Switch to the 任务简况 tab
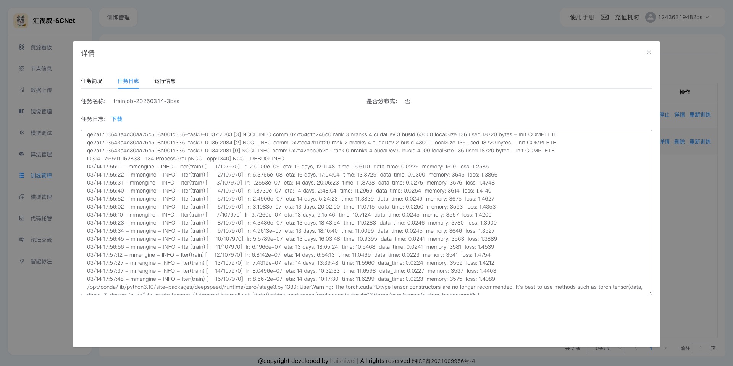733x366 pixels. (92, 81)
